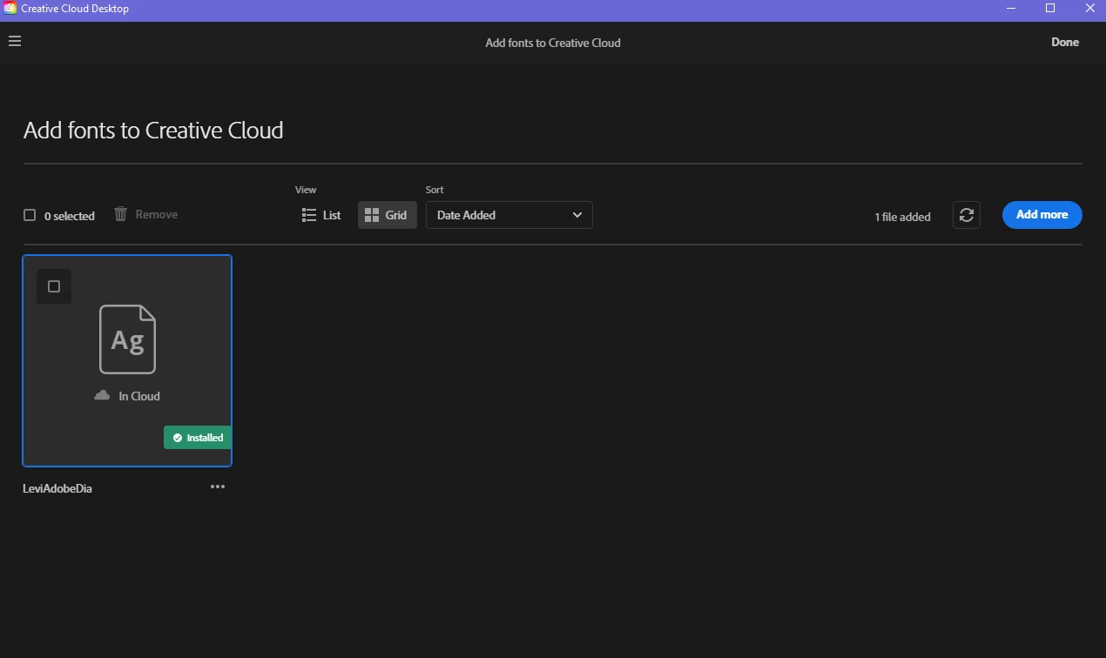Check the LeviAdobeDia font card checkbox
The height and width of the screenshot is (658, 1106).
(54, 286)
